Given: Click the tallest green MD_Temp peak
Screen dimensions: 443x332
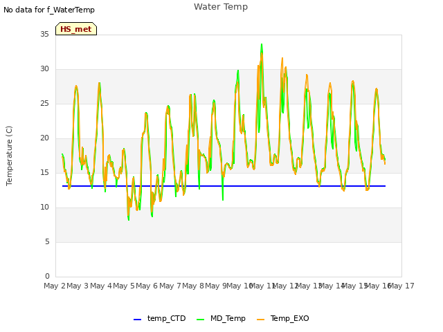Looking at the screenshot, I should click(262, 44).
